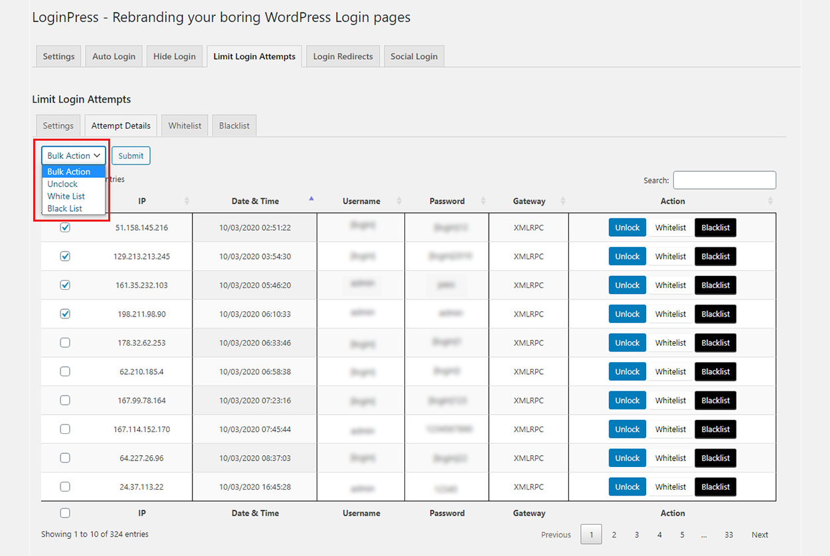Collapse the Bulk Action dropdown select box
The width and height of the screenshot is (830, 556).
pos(74,156)
